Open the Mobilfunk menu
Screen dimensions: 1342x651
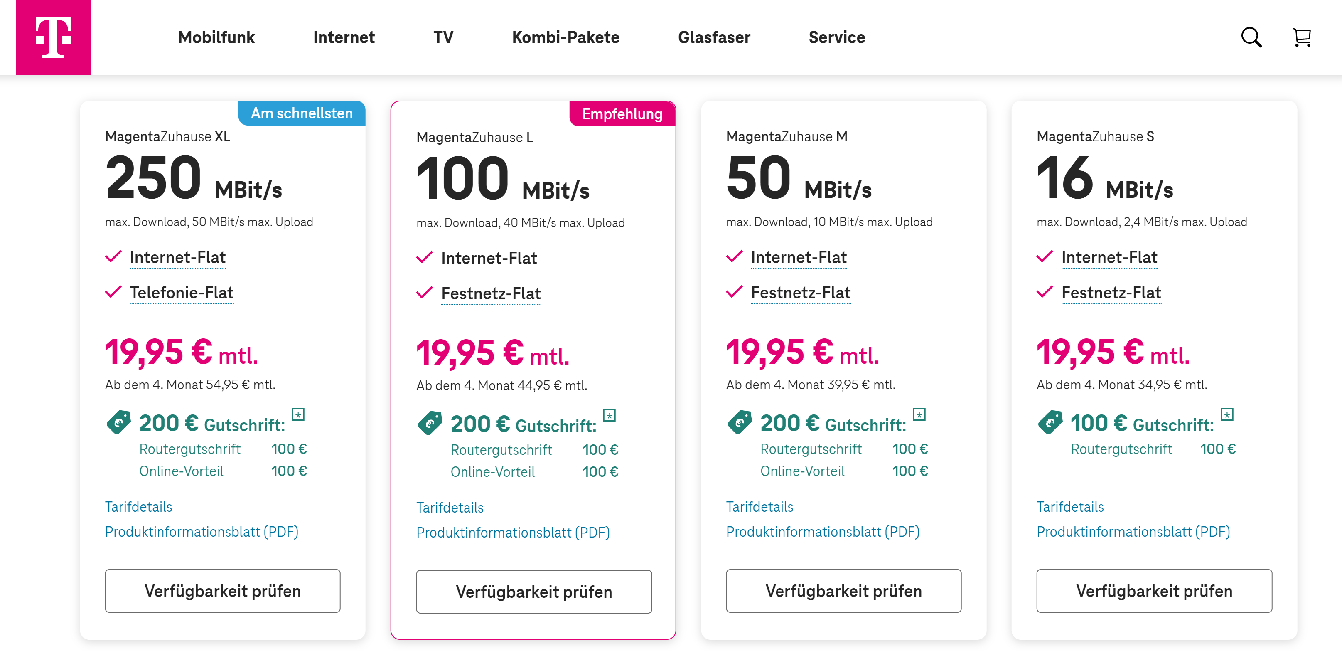216,37
